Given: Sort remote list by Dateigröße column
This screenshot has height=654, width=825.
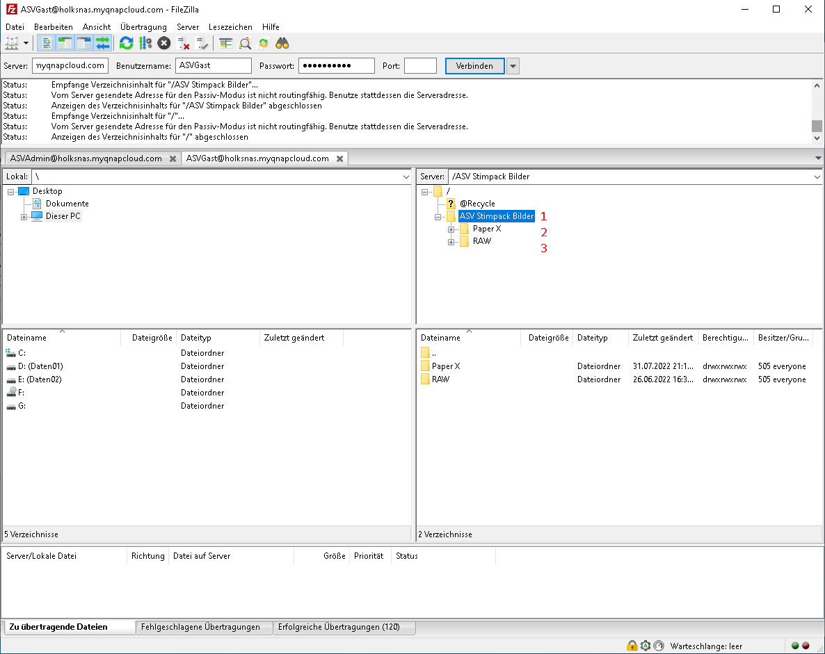Looking at the screenshot, I should point(548,338).
